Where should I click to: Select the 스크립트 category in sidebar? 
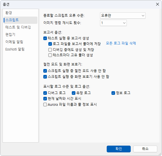[20, 20]
